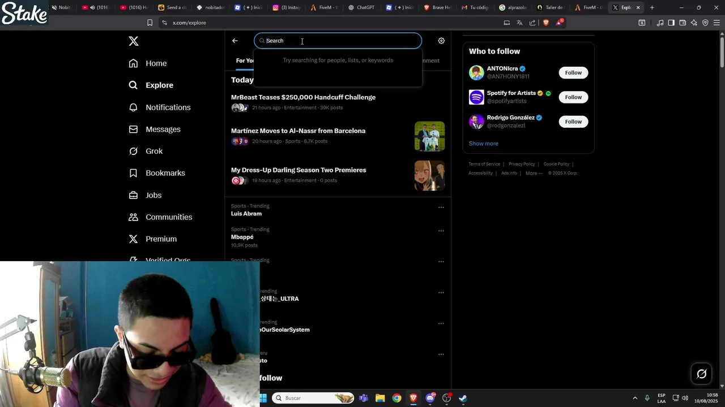
Task: Open Bookmarks in the X sidebar
Action: pyautogui.click(x=157, y=173)
